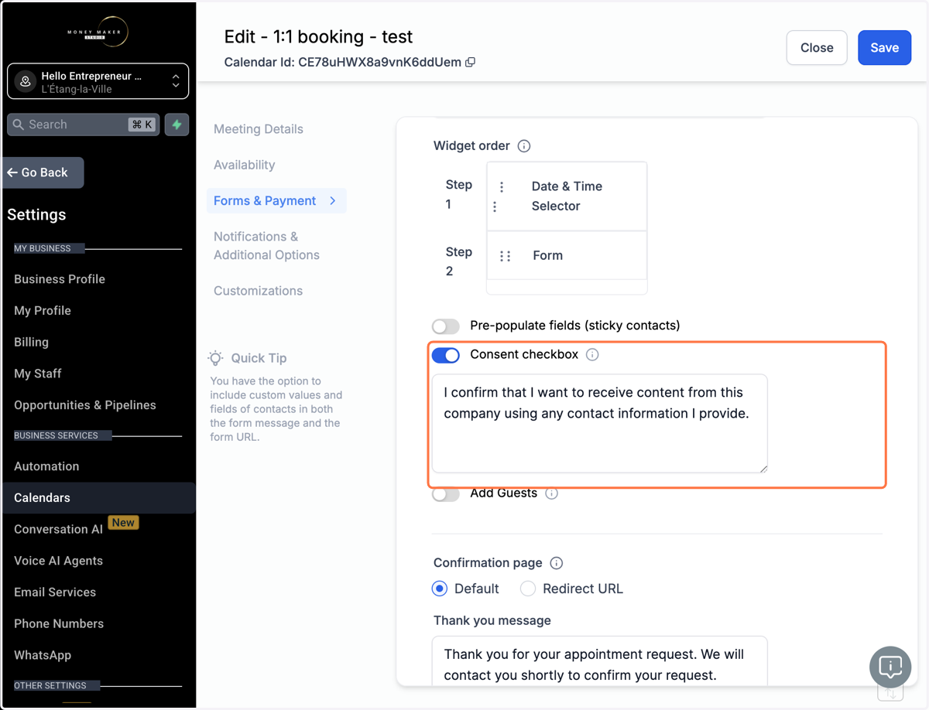929x710 pixels.
Task: Click the green lightning bolt quick action icon
Action: [177, 125]
